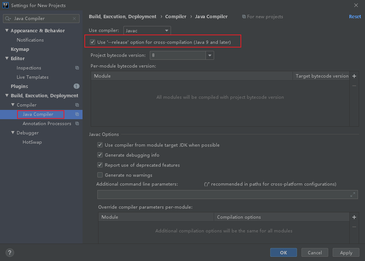Click the Plugins update count badge
365x261 pixels.
point(76,86)
